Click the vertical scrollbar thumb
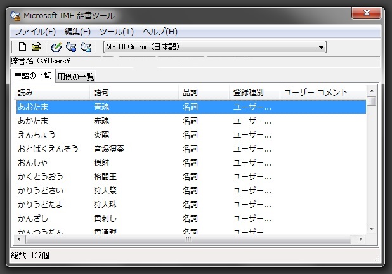The width and height of the screenshot is (392, 274). coord(372,101)
